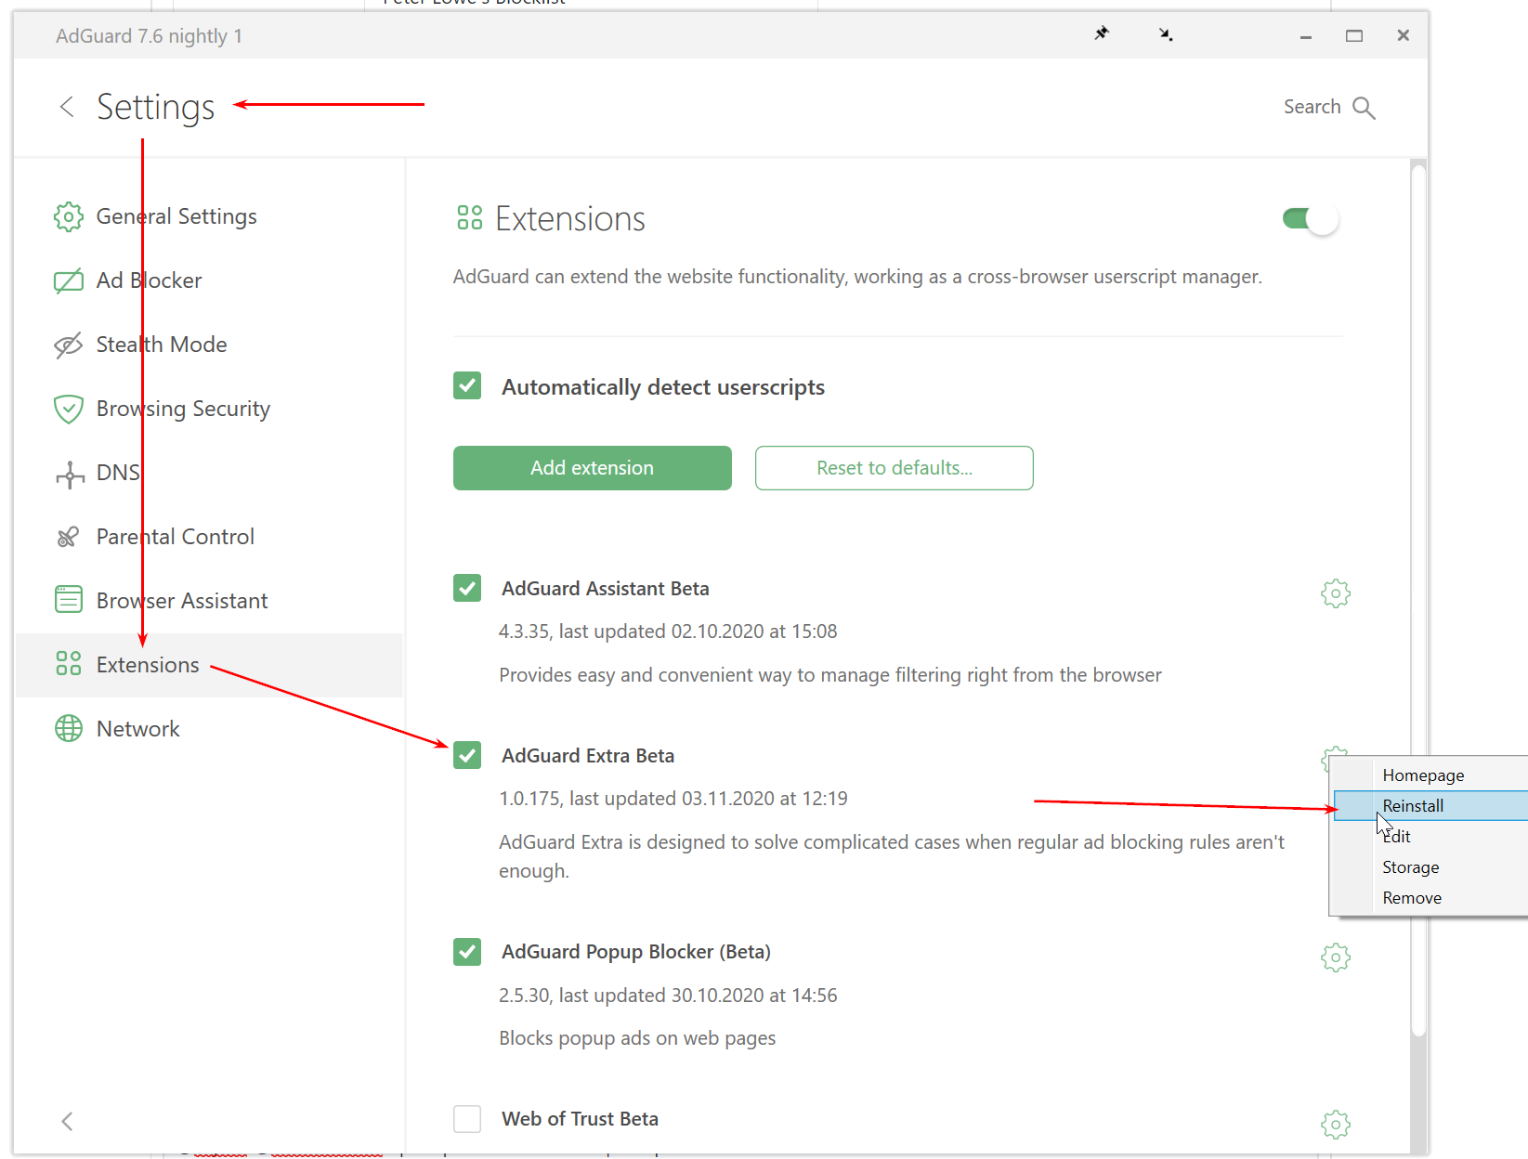Select Storage in the context menu
The height and width of the screenshot is (1159, 1528).
(1430, 867)
